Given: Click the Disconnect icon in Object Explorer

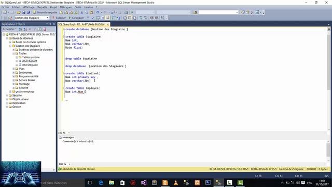Looking at the screenshot, I should tap(25, 29).
